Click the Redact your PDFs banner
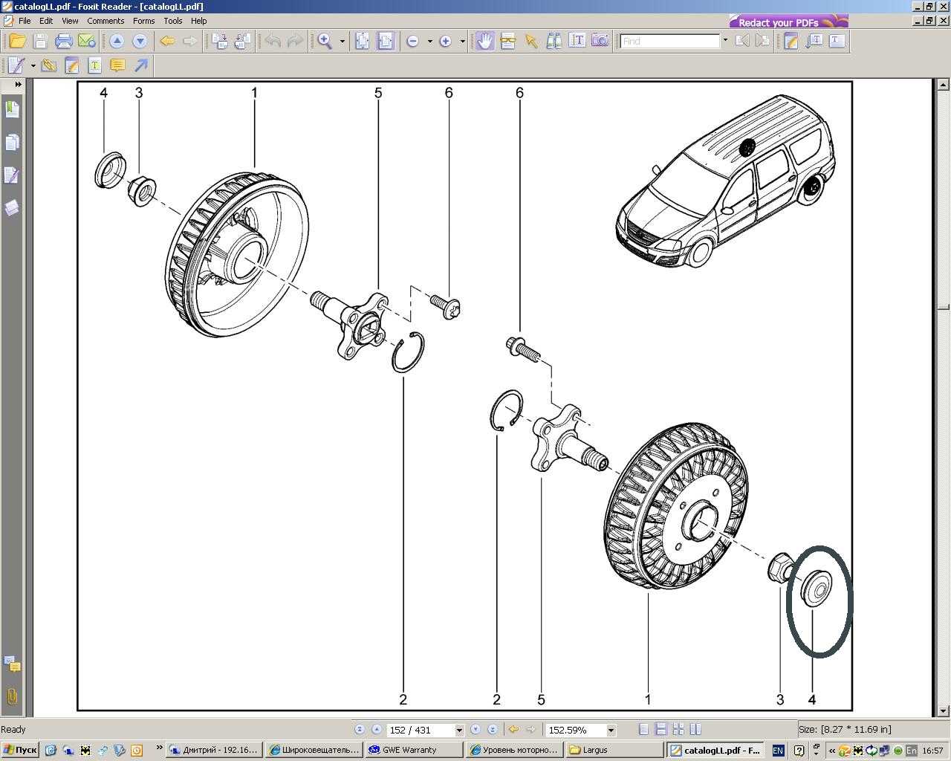951x761 pixels. pyautogui.click(x=788, y=22)
